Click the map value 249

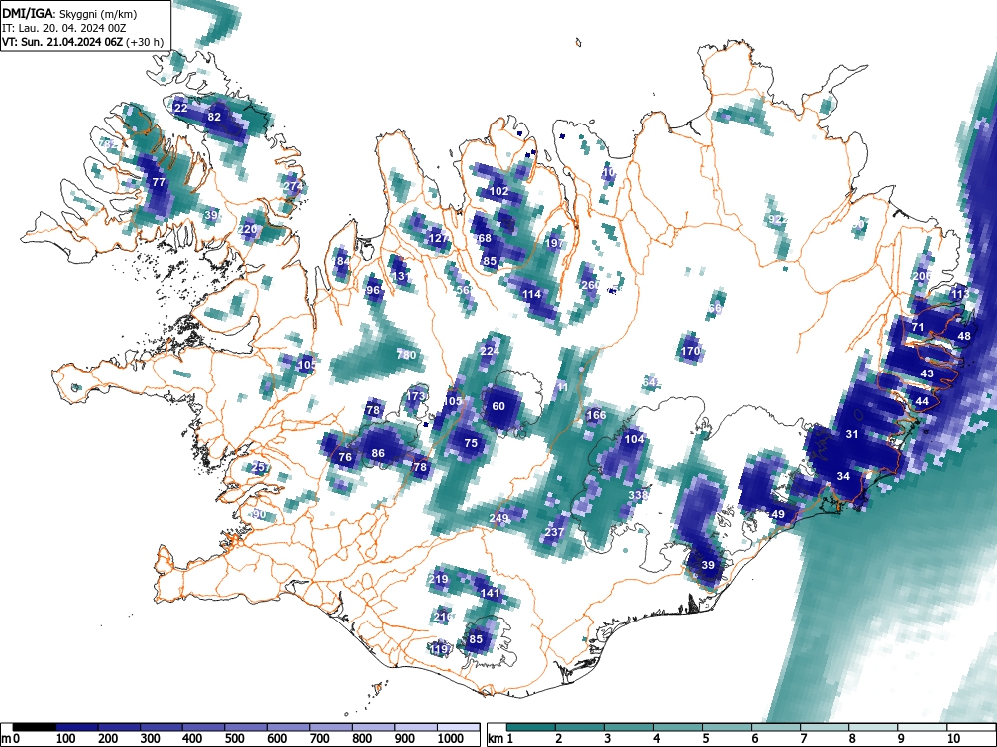(x=498, y=518)
